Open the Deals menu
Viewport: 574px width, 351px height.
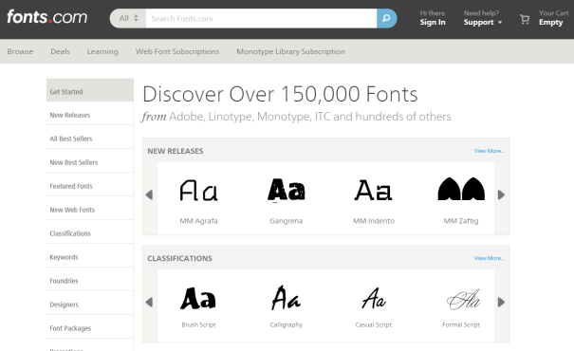coord(60,51)
